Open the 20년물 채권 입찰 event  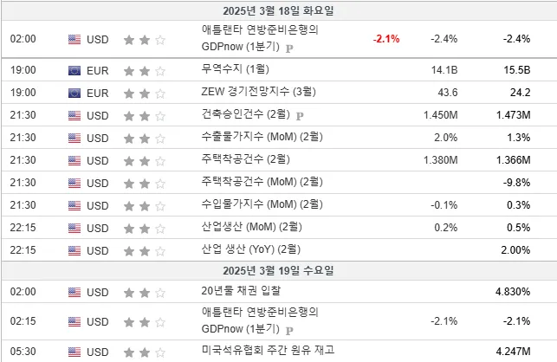241,291
